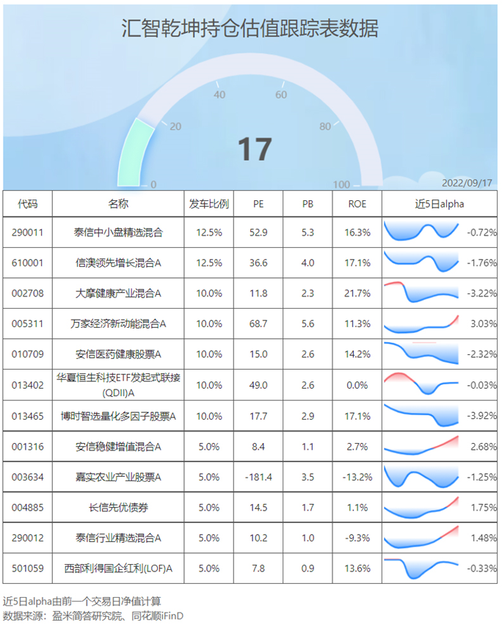
Task: Select the 发车比例 column header
Action: click(209, 204)
